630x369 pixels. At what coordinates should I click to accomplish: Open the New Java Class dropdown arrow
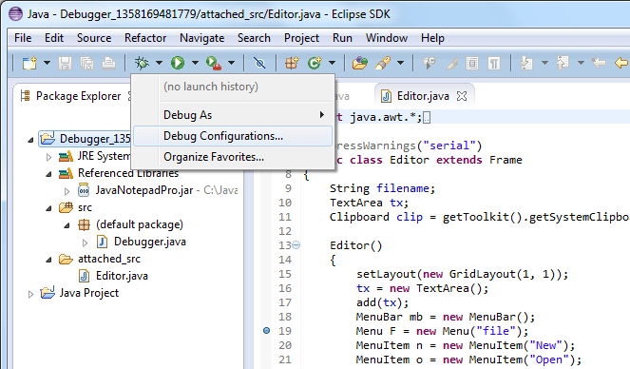point(332,63)
